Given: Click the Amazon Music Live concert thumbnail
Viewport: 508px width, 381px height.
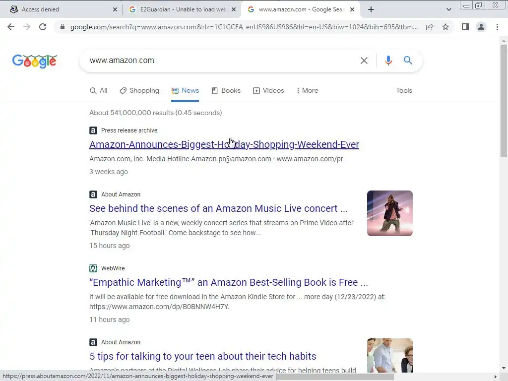Looking at the screenshot, I should click(x=390, y=213).
